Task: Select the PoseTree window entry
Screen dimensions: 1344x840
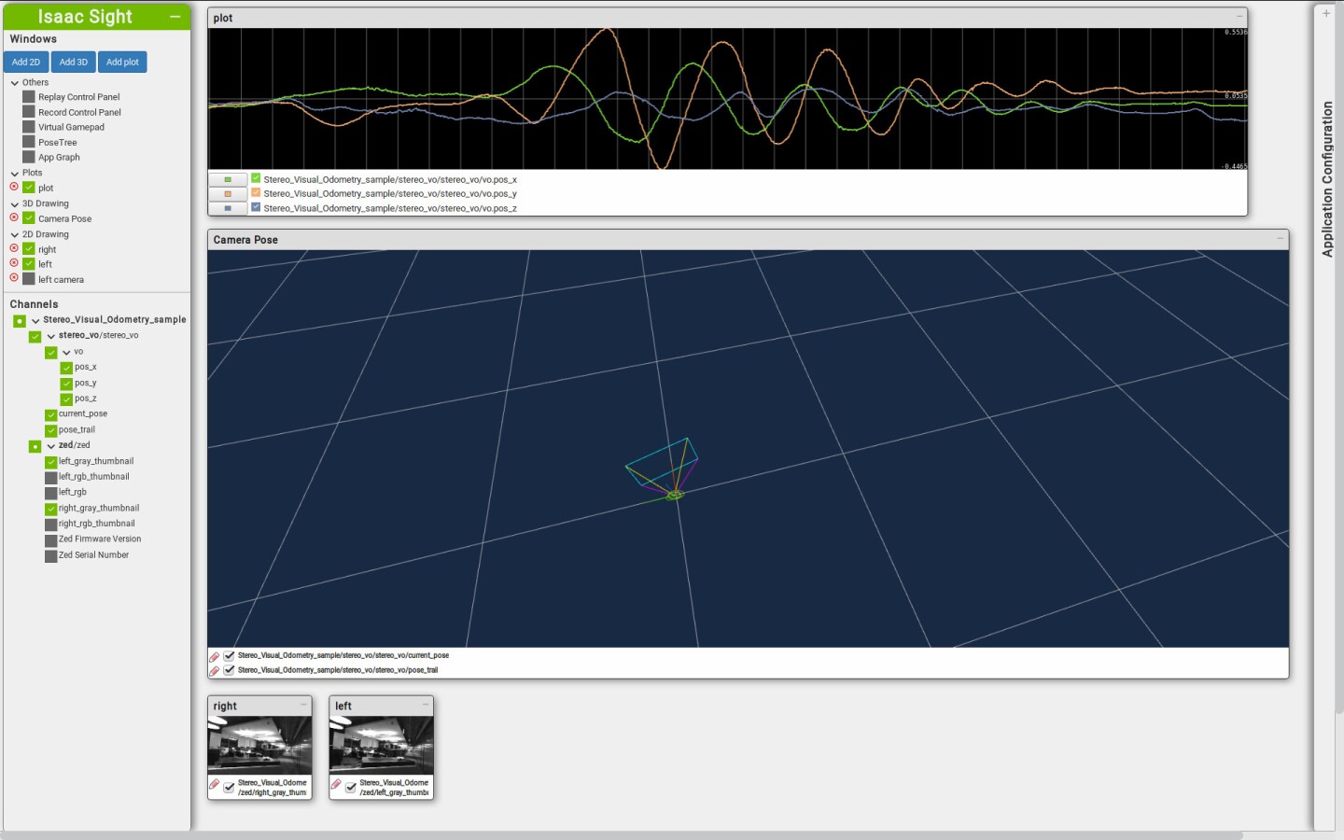Action: click(57, 143)
